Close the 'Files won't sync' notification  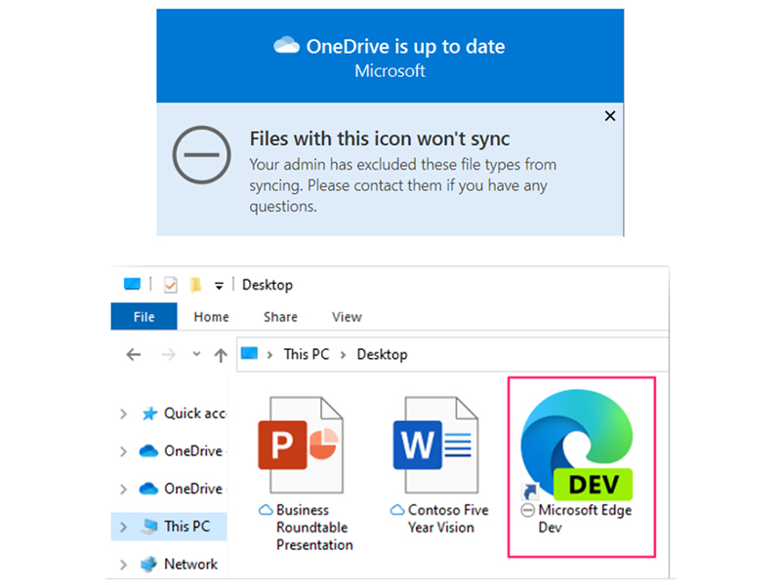[609, 116]
